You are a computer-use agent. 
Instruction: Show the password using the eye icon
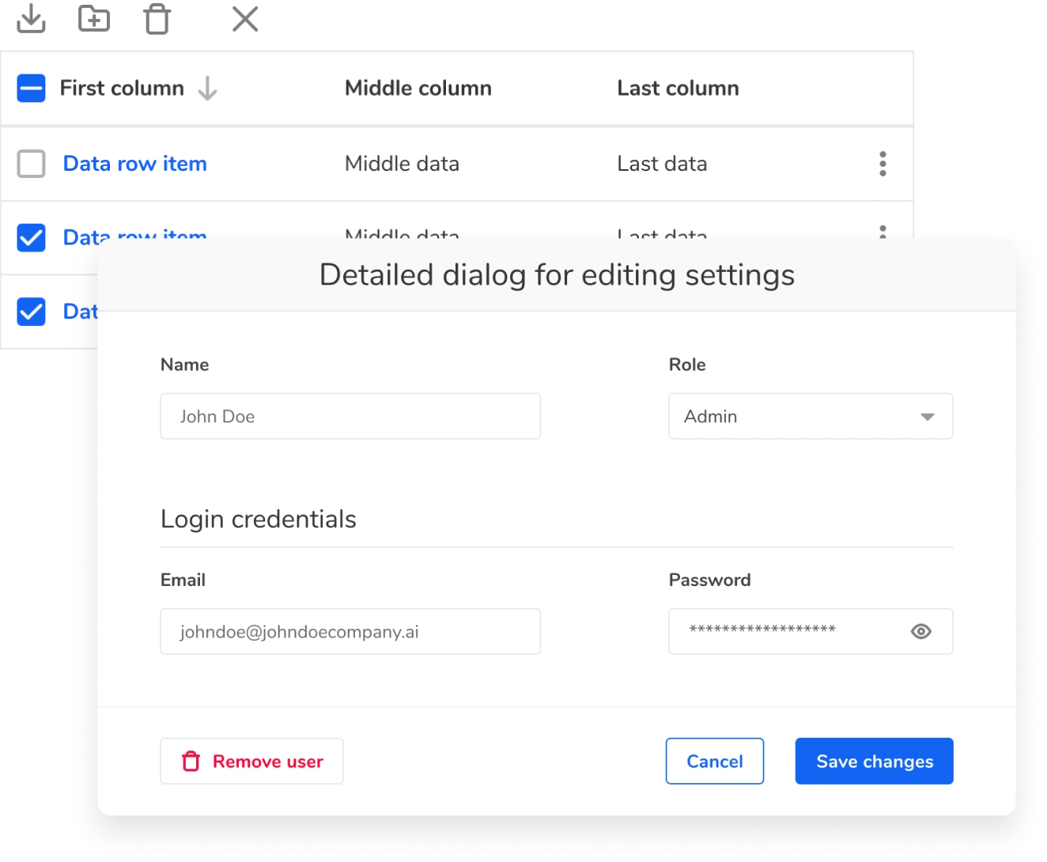point(920,631)
